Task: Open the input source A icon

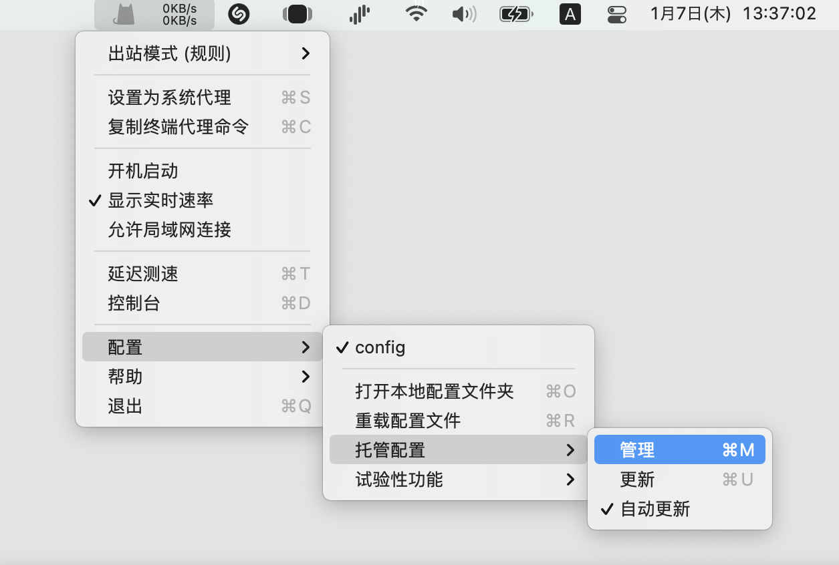Action: [570, 14]
